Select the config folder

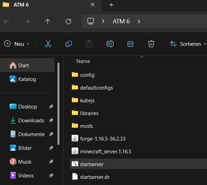(x=83, y=75)
